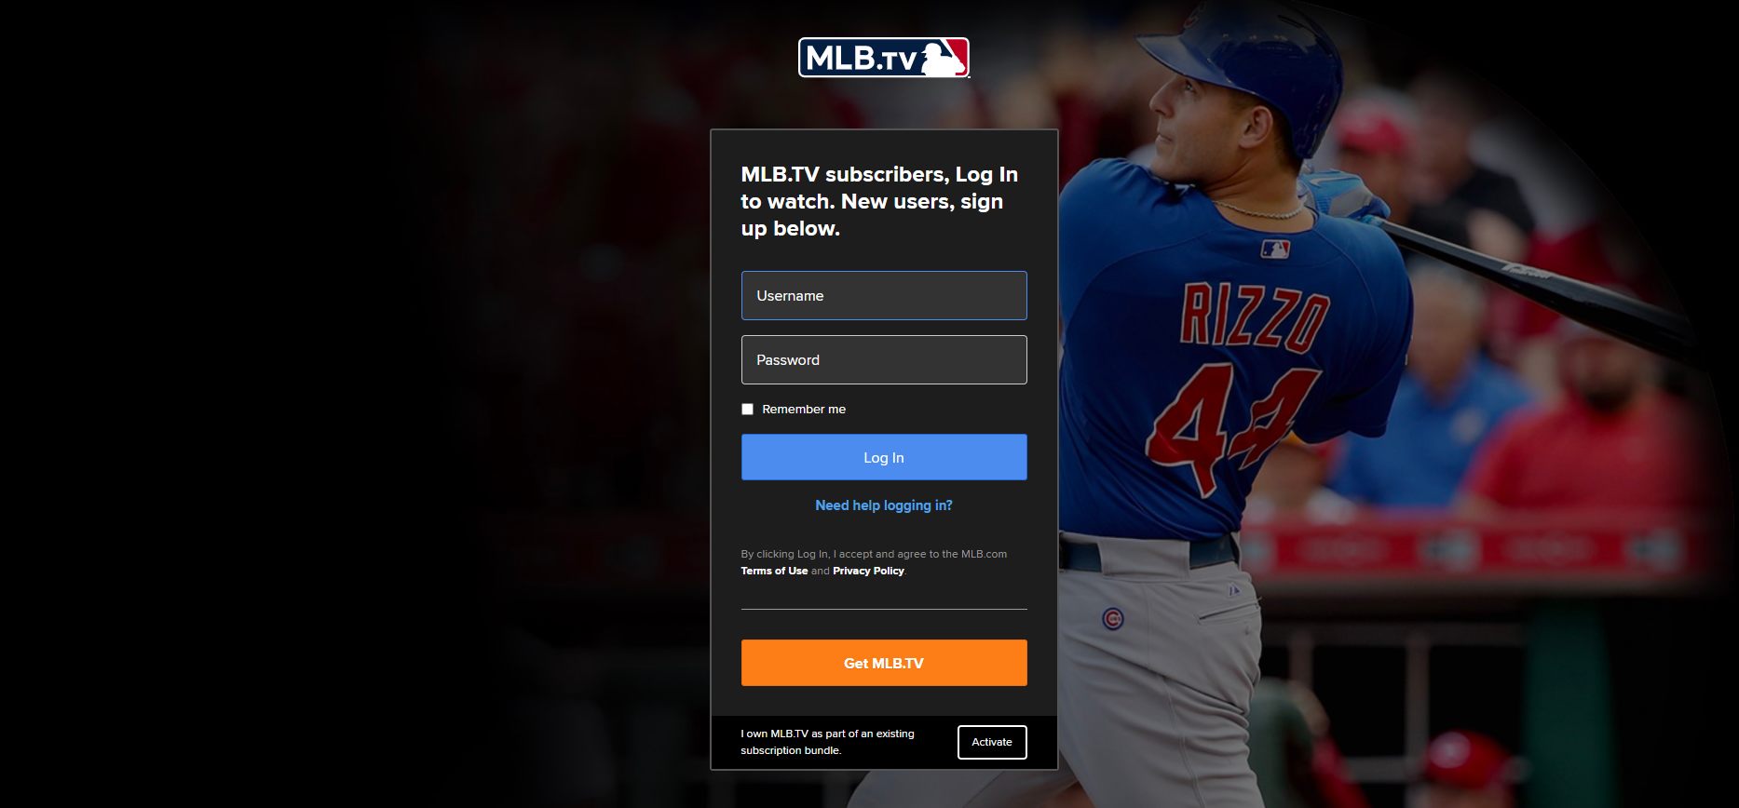Click the MLB.TV logo at top

pyautogui.click(x=884, y=58)
